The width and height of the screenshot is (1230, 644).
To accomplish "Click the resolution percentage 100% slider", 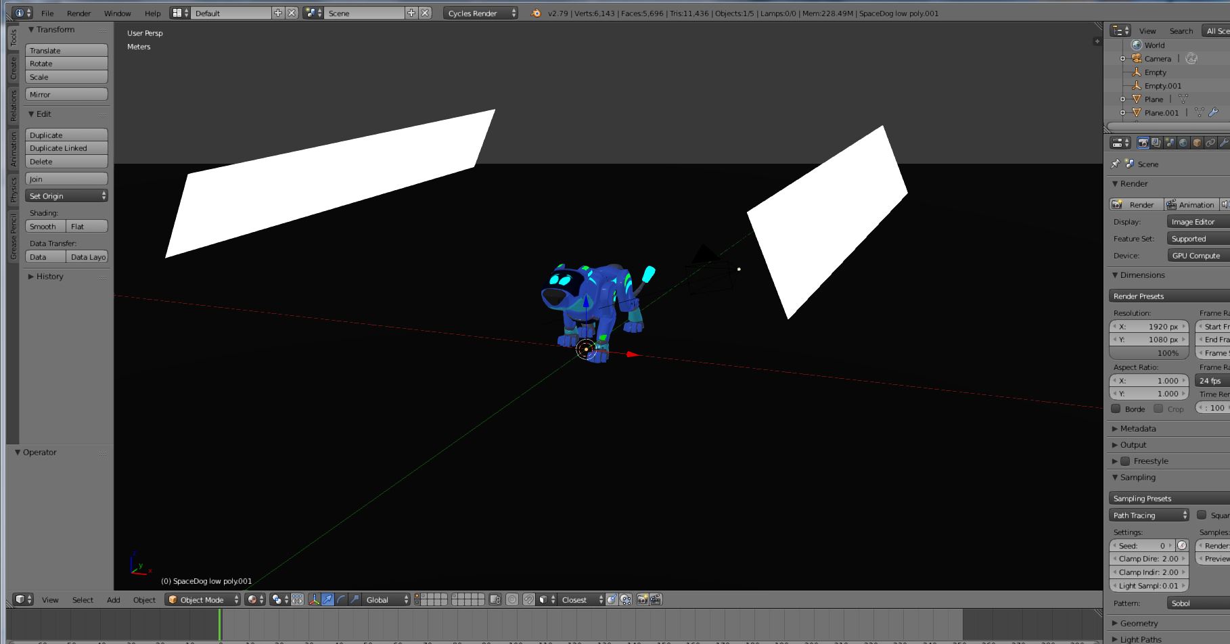I will [x=1149, y=353].
